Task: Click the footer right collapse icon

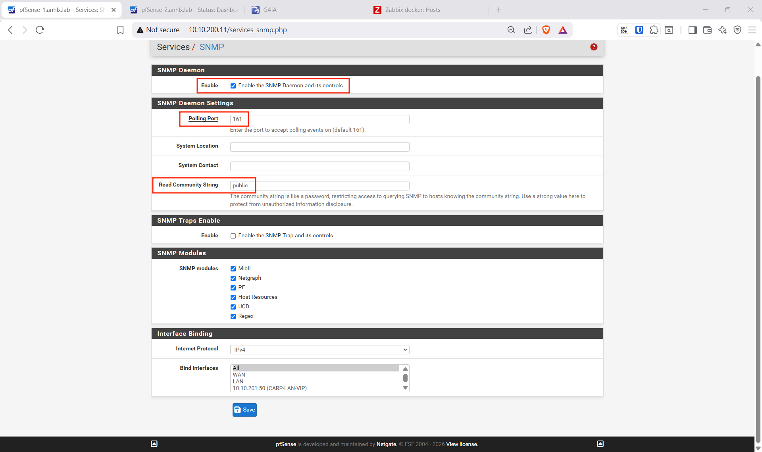Action: click(x=600, y=444)
